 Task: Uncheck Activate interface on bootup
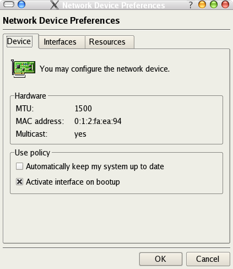click(x=19, y=182)
